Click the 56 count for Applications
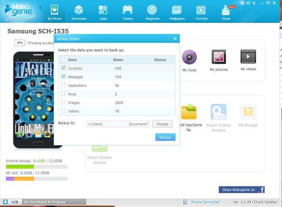282x207 pixels. pyautogui.click(x=117, y=85)
